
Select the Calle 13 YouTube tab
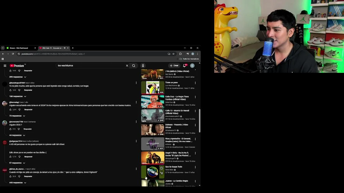pyautogui.click(x=52, y=48)
